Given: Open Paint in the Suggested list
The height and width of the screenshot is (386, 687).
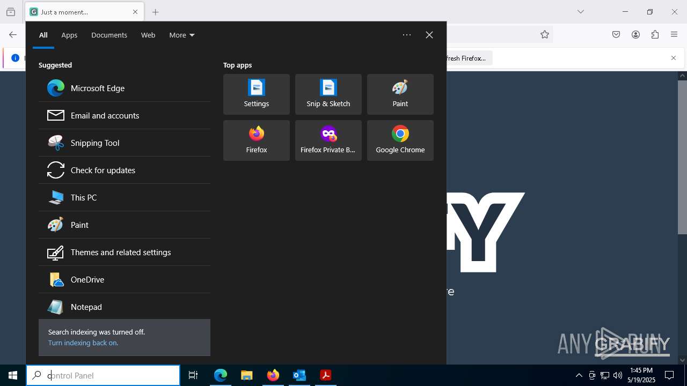Looking at the screenshot, I should [125, 225].
